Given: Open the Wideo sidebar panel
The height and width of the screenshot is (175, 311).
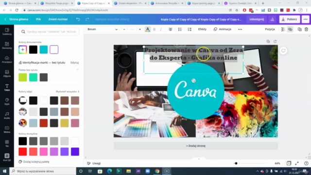Looking at the screenshot, I should click(7, 129).
